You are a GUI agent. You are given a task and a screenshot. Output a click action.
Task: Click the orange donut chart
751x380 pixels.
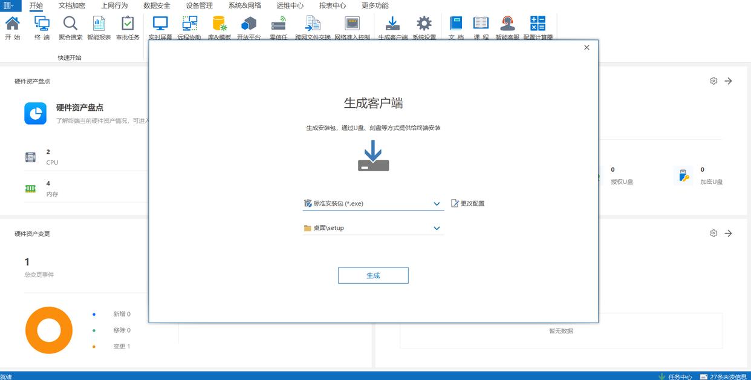click(x=49, y=330)
